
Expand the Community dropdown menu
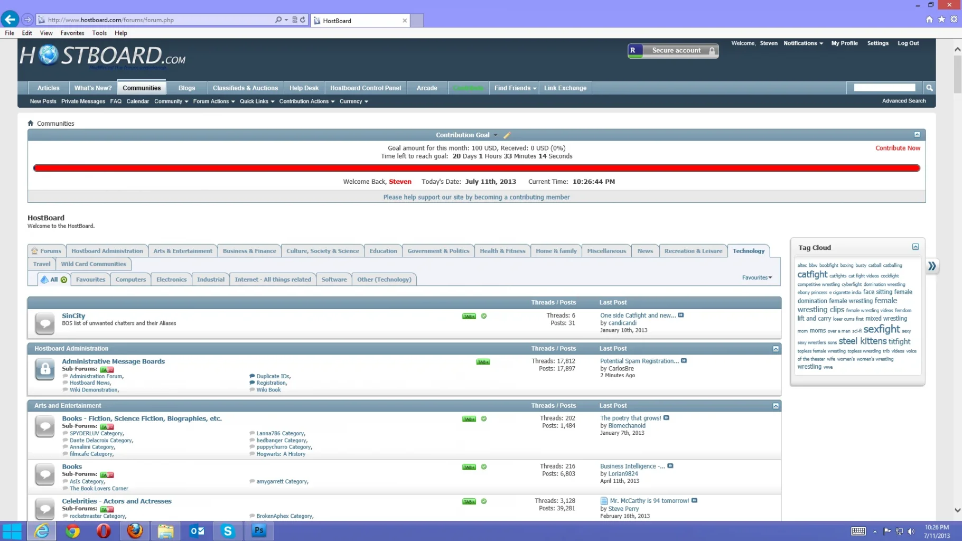[x=171, y=101]
